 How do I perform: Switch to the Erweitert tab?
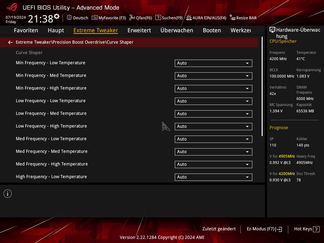pos(139,30)
